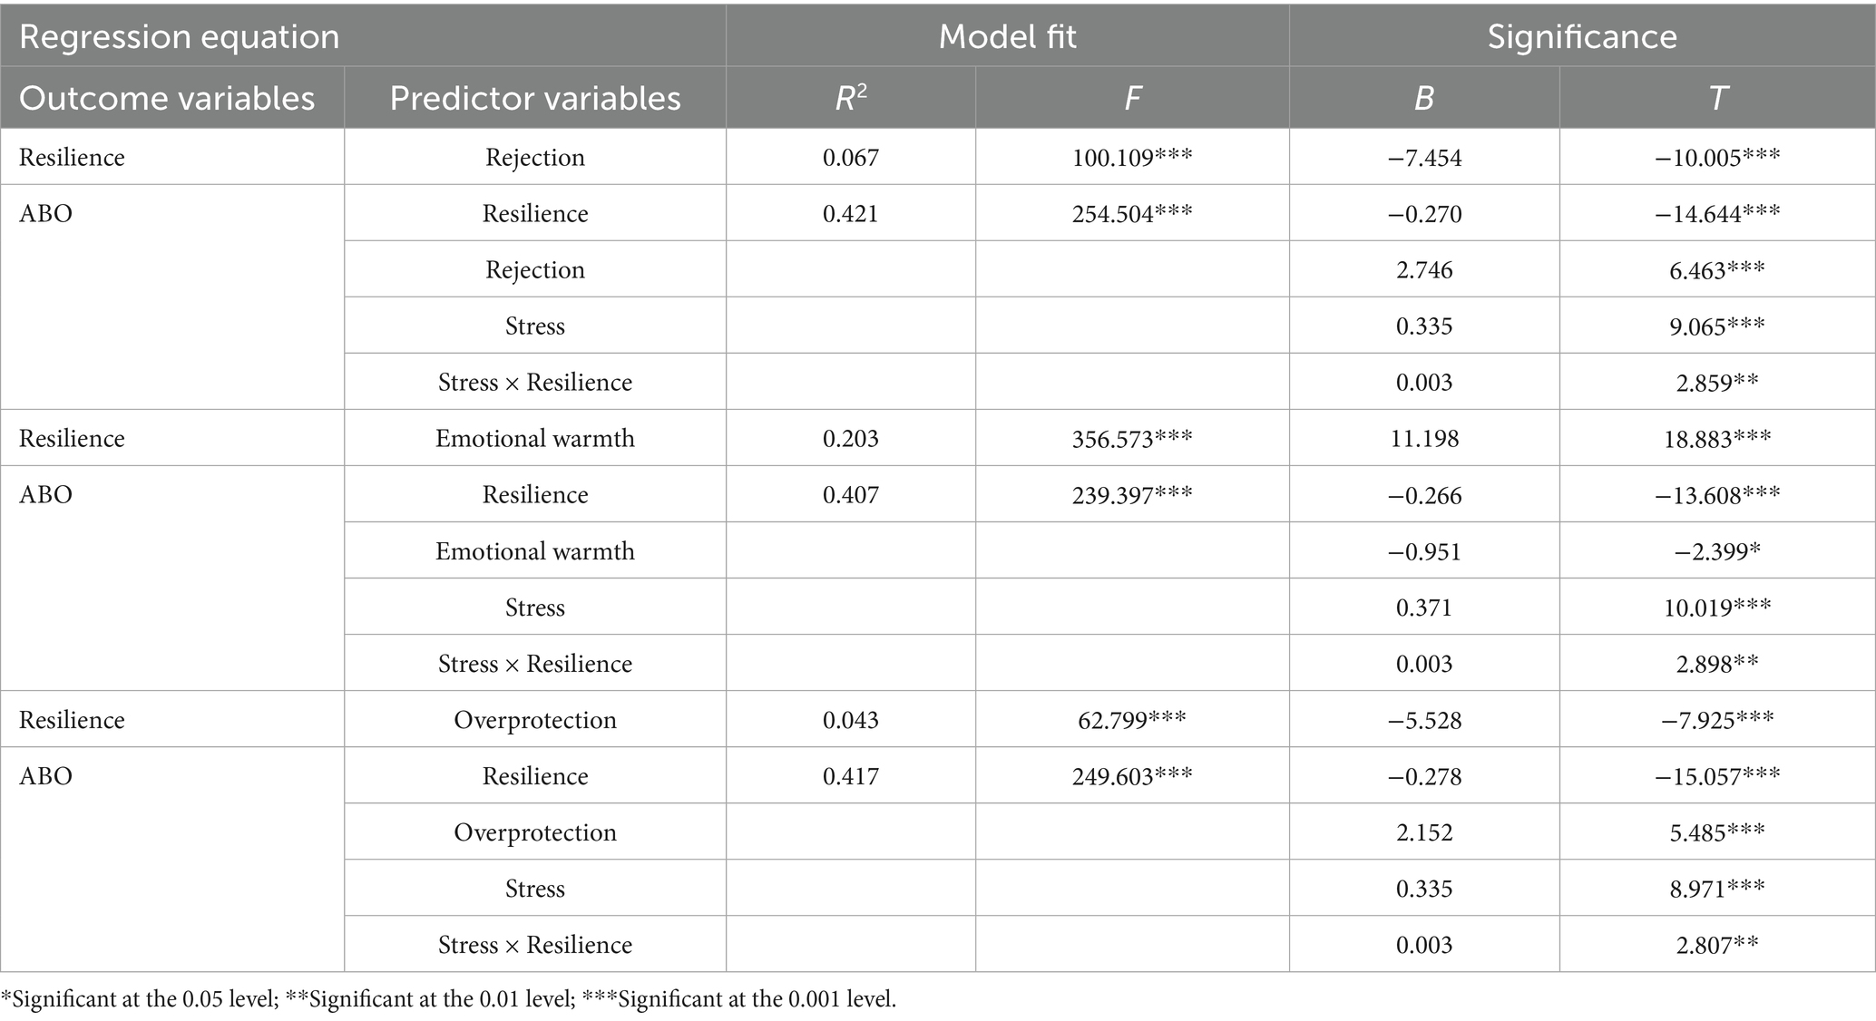The height and width of the screenshot is (1021, 1876).
Task: Click the R² value 0.417
Action: pyautogui.click(x=850, y=776)
